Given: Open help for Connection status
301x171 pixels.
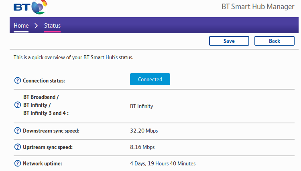Looking at the screenshot, I should point(17,80).
